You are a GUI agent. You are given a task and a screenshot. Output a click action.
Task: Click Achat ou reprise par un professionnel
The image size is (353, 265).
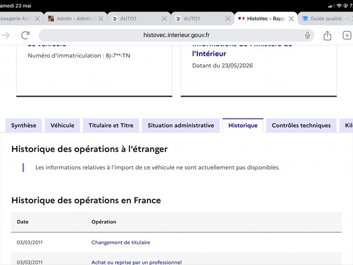pyautogui.click(x=136, y=262)
